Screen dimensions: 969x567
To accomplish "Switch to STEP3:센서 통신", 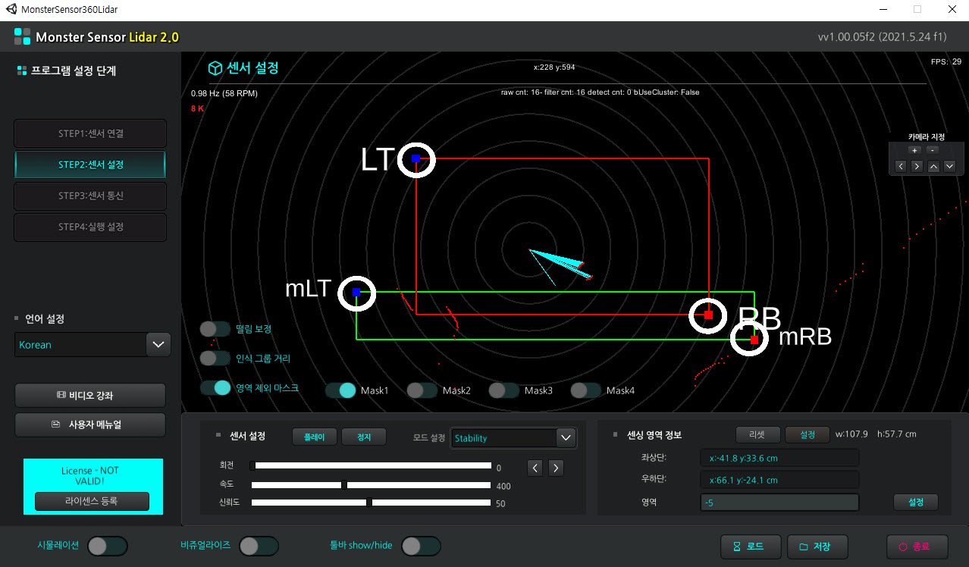I will click(x=91, y=196).
